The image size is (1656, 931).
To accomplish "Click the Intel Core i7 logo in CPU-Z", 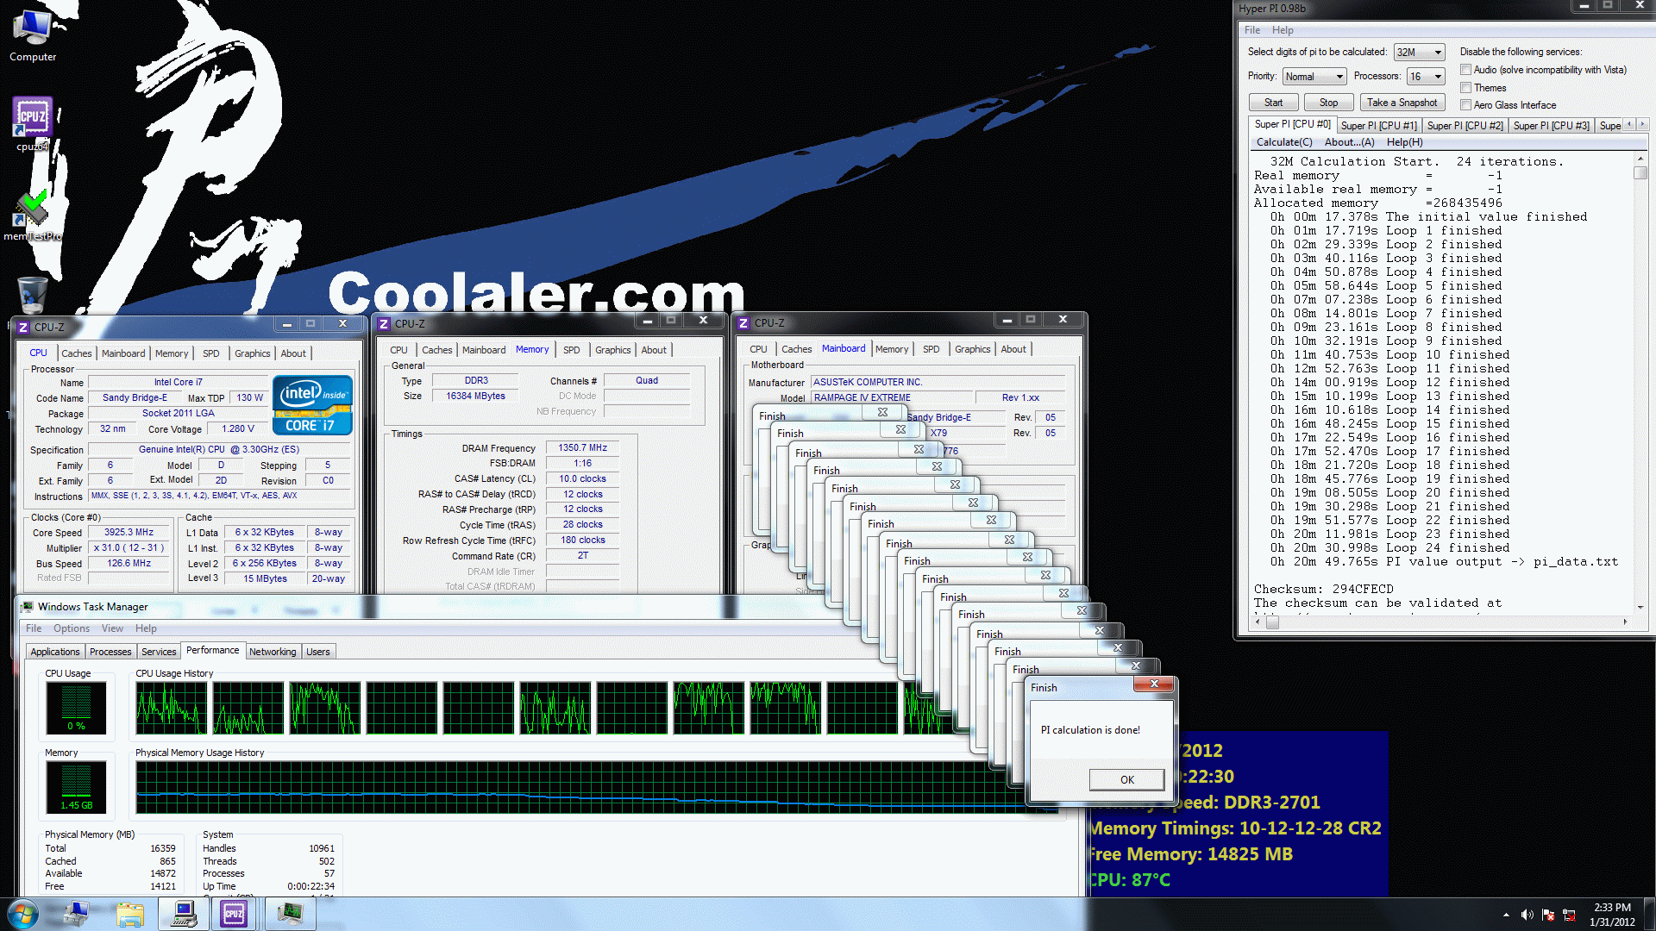I will coord(312,404).
